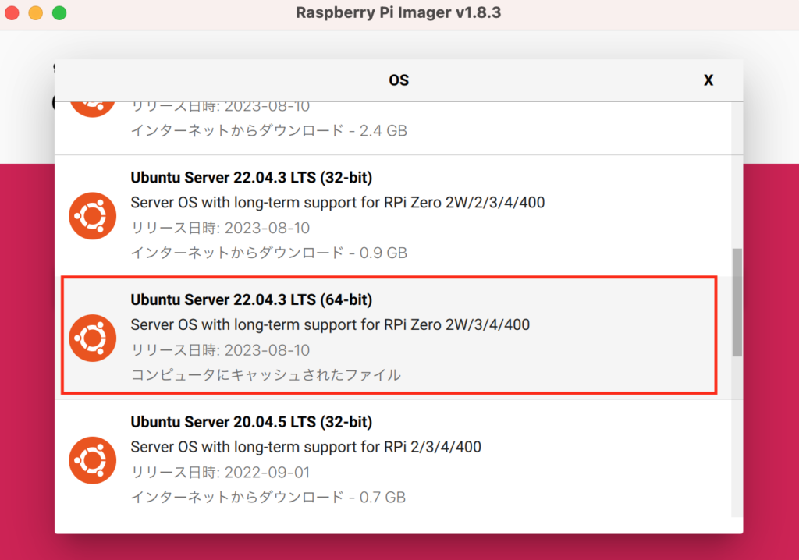Click scrollbar track below the thumb

(737, 437)
